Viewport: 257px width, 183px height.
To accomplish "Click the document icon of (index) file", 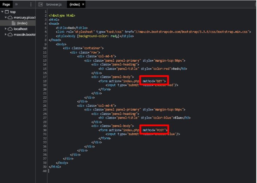I will pyautogui.click(x=14, y=23).
